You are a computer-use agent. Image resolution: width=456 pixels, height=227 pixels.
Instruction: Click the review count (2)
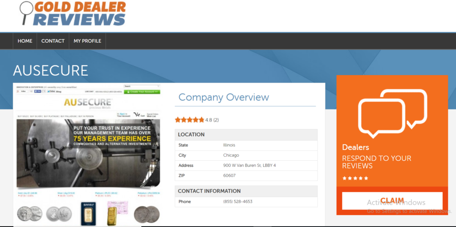[216, 120]
